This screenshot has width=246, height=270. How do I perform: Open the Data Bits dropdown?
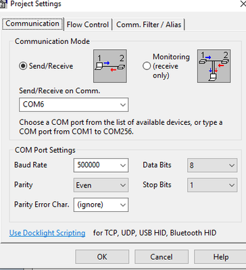pos(212,165)
